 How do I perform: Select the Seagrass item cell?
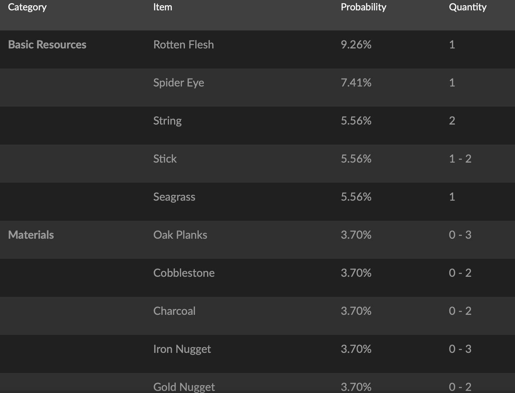click(174, 197)
